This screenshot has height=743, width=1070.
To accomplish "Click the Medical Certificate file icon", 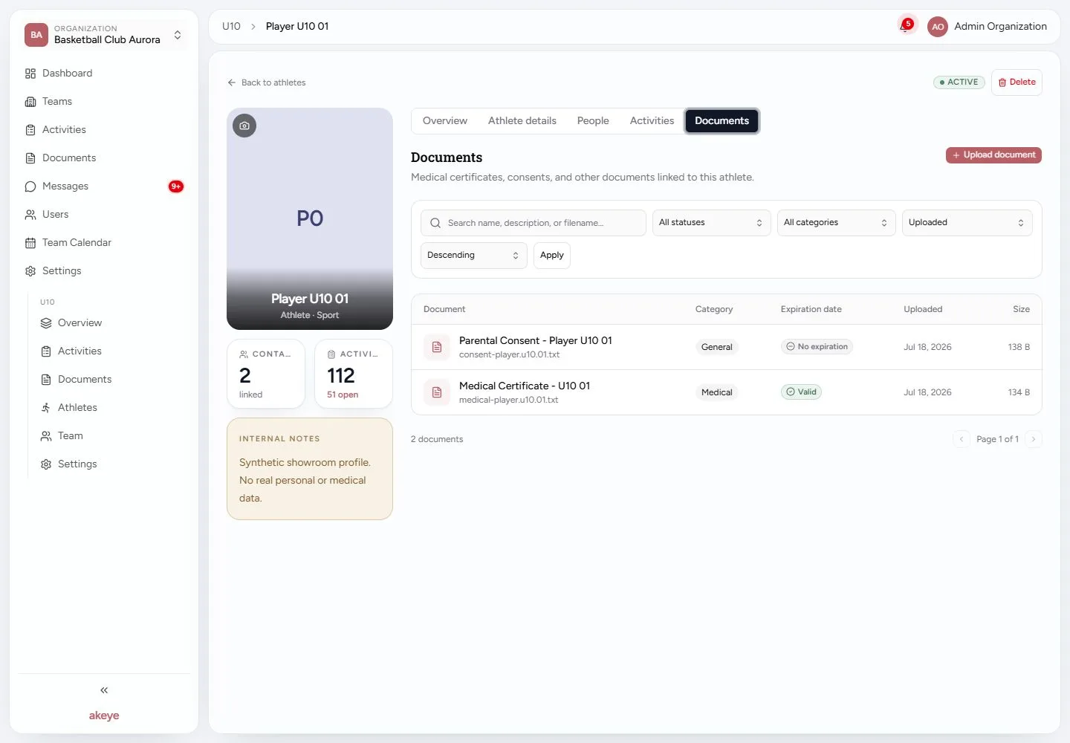I will (437, 392).
